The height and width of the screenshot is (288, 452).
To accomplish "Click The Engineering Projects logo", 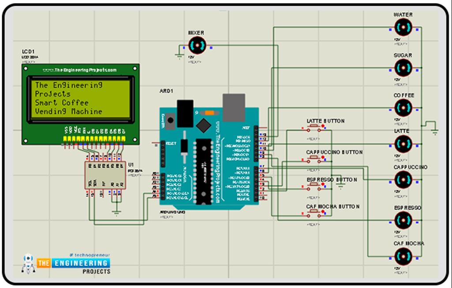I will point(66,264).
